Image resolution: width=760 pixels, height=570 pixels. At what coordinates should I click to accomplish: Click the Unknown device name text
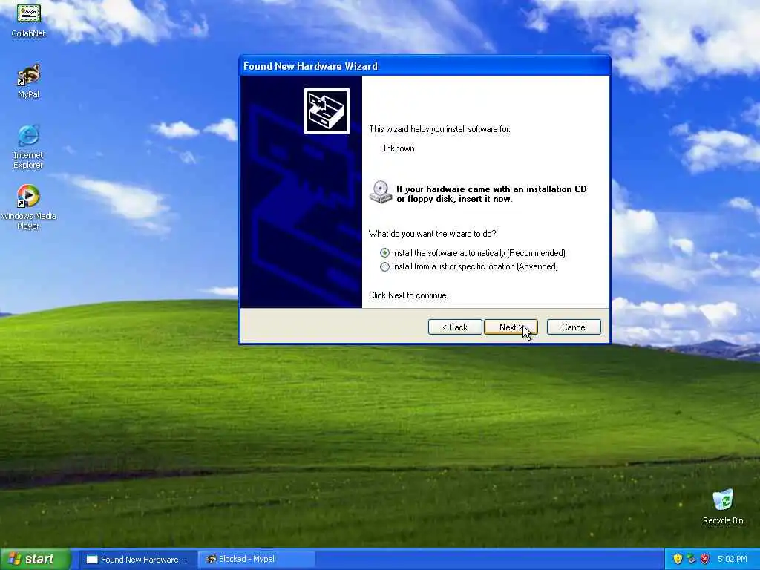397,148
